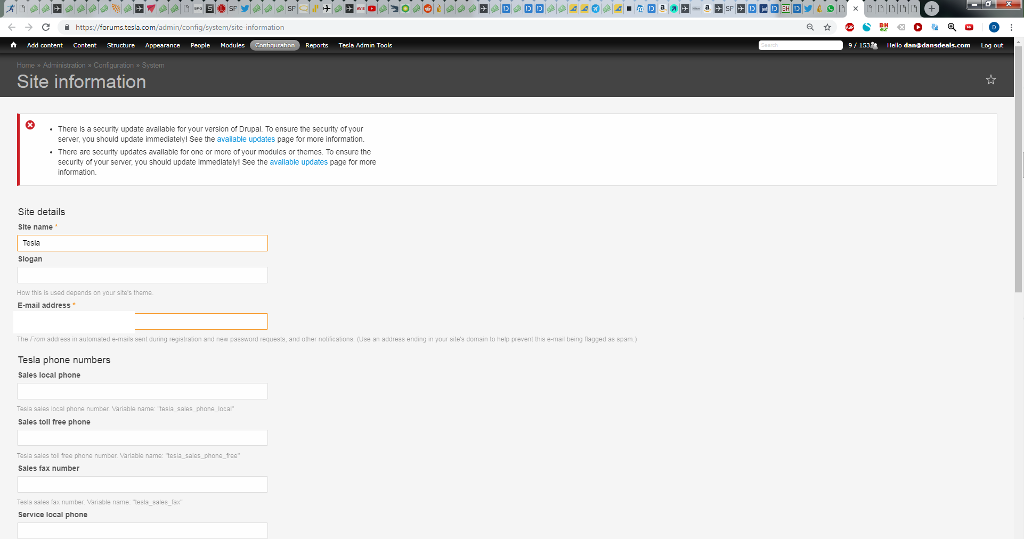This screenshot has height=539, width=1024.
Task: Focus the admin Search field
Action: [x=800, y=45]
